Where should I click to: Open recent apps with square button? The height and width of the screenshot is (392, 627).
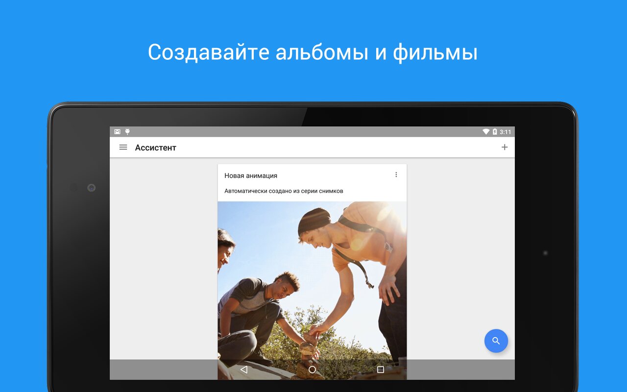tap(381, 369)
